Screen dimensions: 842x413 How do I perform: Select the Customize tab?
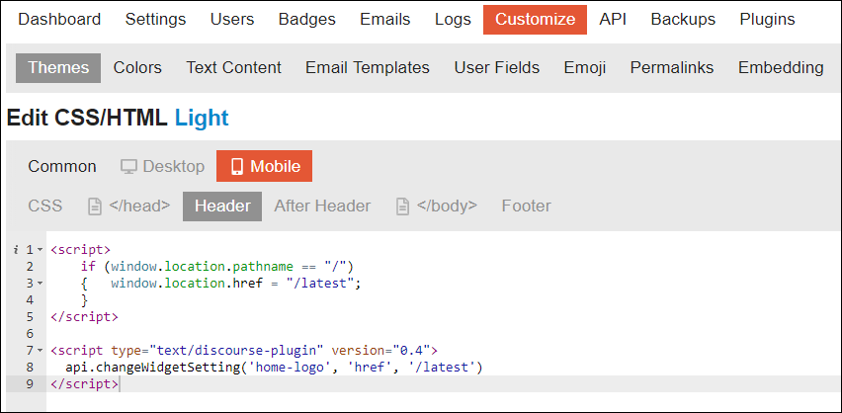535,20
